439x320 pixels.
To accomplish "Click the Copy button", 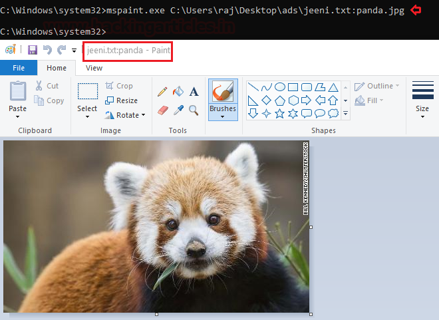I will point(49,100).
